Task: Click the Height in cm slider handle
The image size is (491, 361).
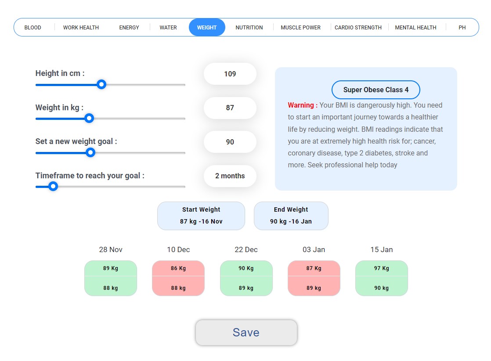Action: pyautogui.click(x=101, y=84)
